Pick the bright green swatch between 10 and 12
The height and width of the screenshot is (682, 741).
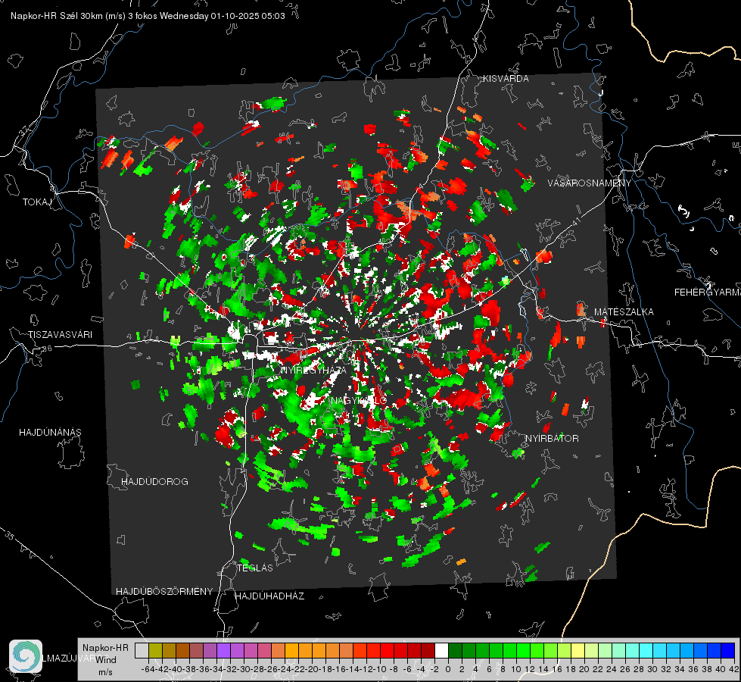pyautogui.click(x=523, y=650)
